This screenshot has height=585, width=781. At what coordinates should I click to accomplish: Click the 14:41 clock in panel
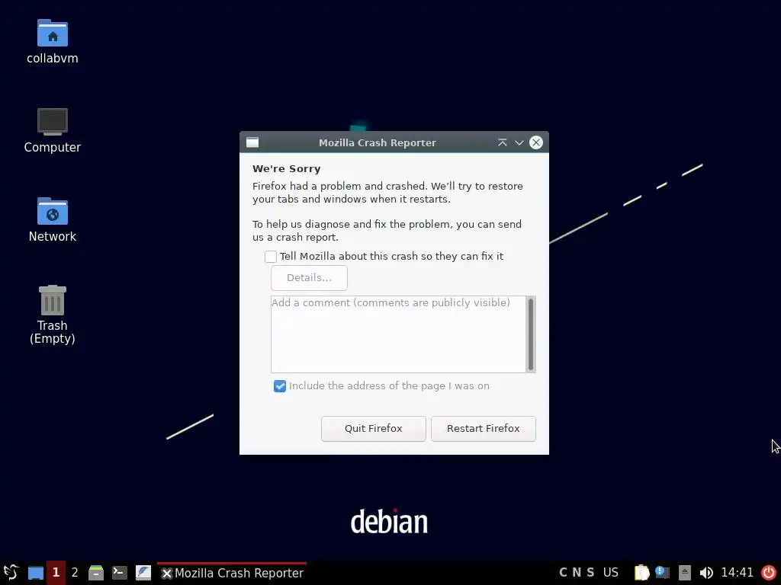tap(738, 573)
